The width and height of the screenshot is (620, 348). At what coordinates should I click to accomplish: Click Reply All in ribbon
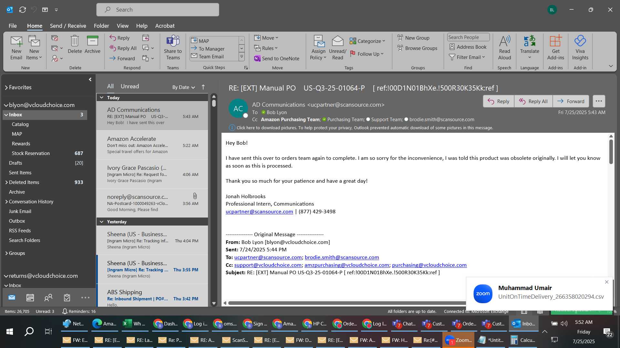(123, 48)
